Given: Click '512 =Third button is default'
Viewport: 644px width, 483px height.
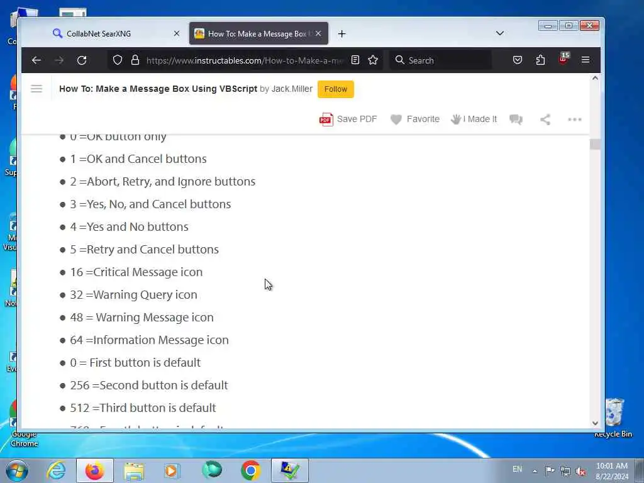Looking at the screenshot, I should (x=143, y=408).
